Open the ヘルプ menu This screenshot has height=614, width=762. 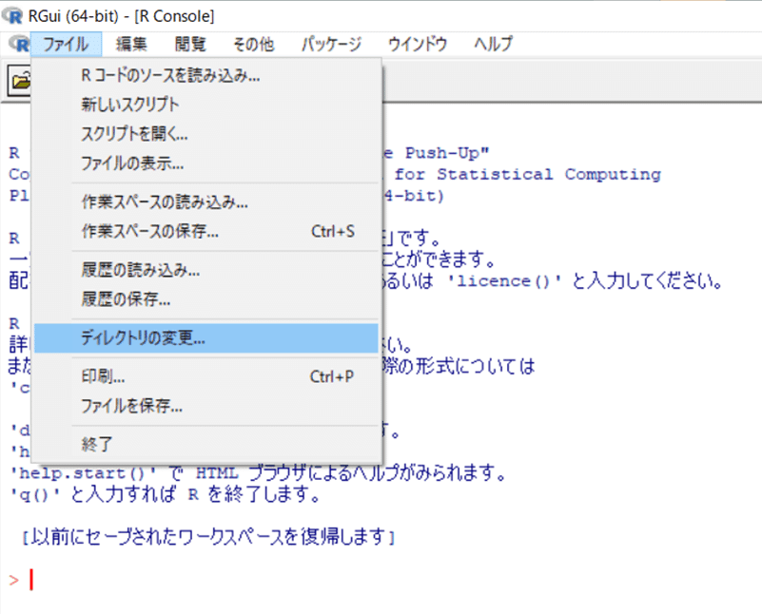[x=494, y=44]
